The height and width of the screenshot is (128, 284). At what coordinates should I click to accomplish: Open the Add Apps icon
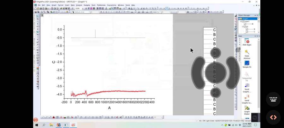[247, 41]
